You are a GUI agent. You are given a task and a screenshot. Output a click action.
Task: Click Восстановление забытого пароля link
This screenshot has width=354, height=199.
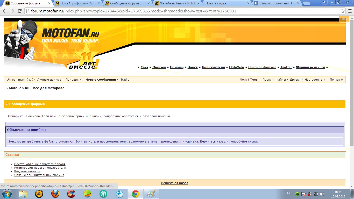(x=40, y=164)
